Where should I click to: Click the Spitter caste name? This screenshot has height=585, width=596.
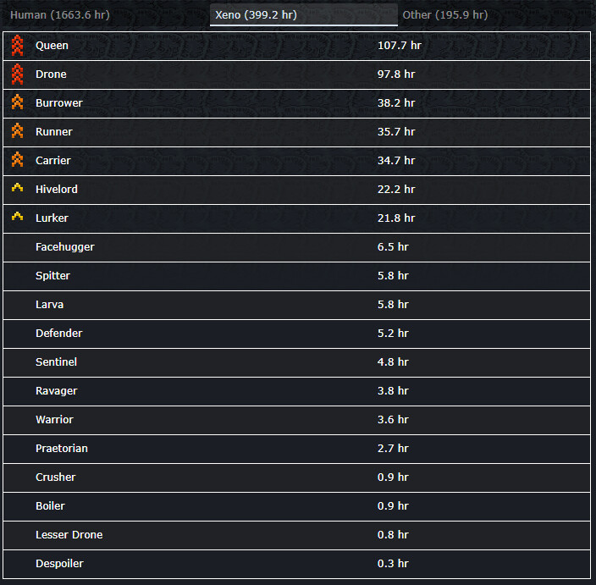point(52,276)
